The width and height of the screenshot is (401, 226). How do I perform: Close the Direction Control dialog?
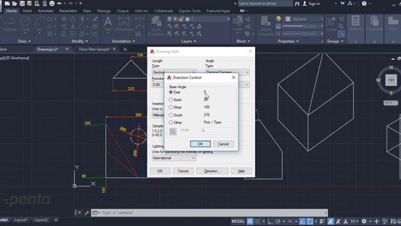(x=234, y=77)
